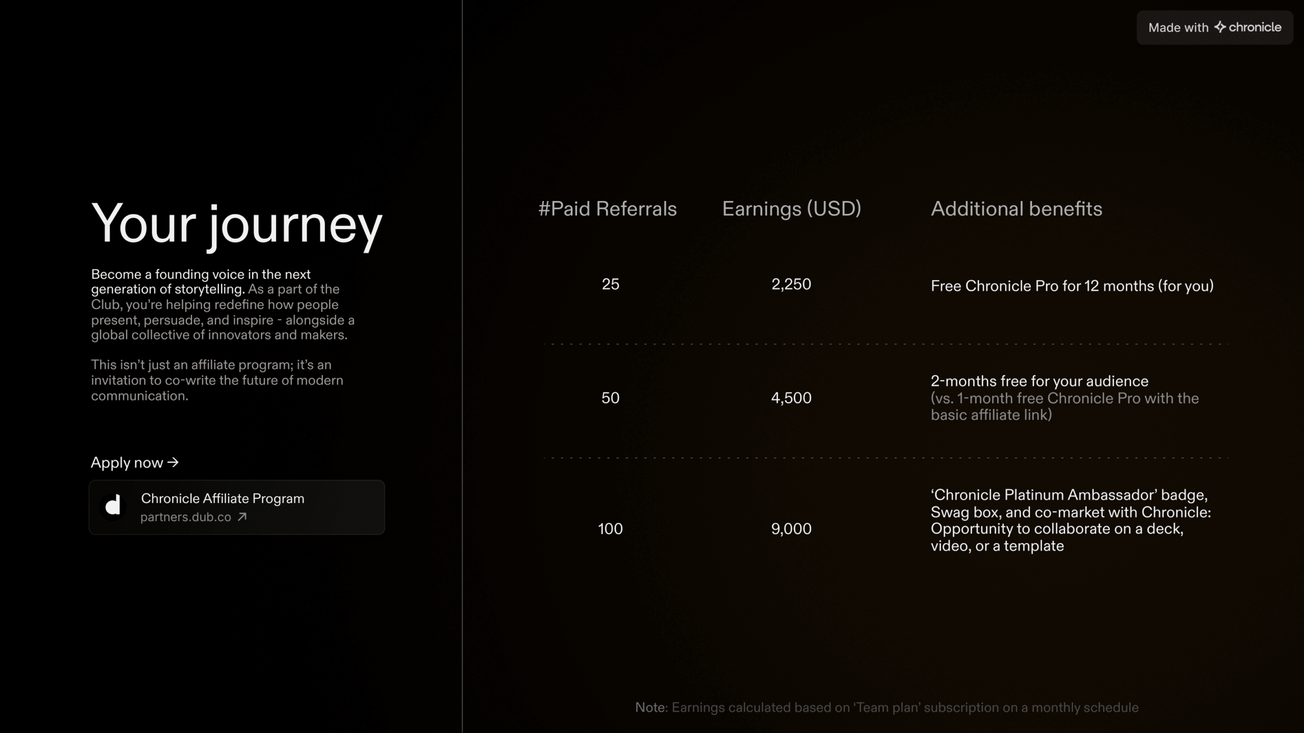Click the Dub "d" logo icon

point(113,506)
